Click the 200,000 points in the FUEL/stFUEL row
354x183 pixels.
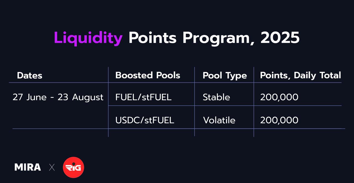coord(279,97)
